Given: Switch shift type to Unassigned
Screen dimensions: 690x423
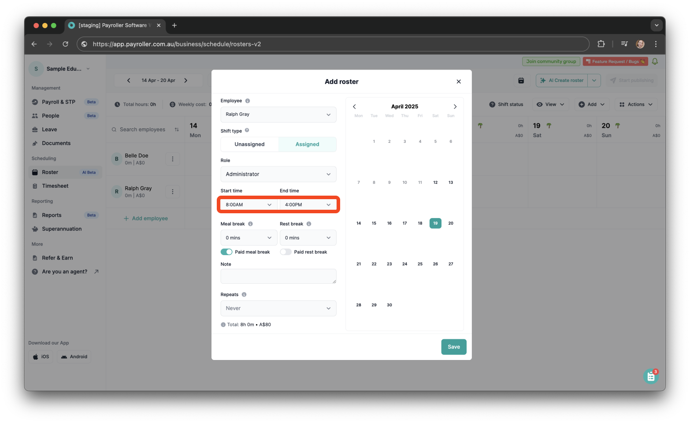Looking at the screenshot, I should coord(249,144).
